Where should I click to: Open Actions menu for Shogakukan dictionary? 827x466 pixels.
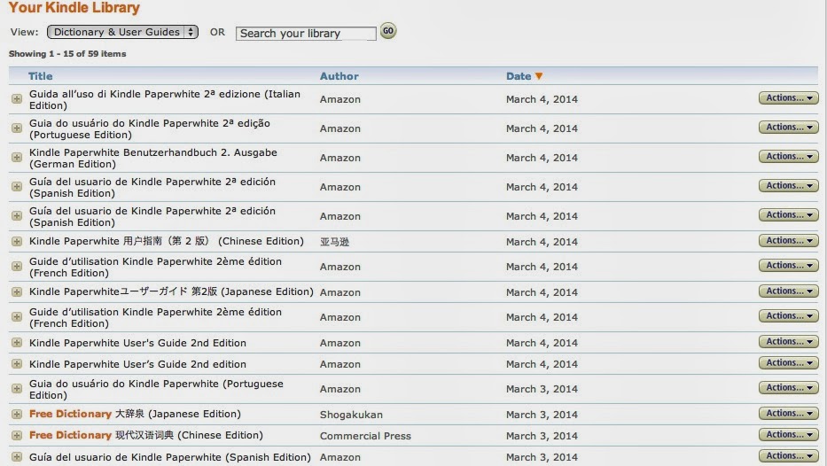coord(789,413)
